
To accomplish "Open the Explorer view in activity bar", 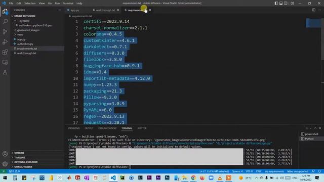I will point(5,12).
